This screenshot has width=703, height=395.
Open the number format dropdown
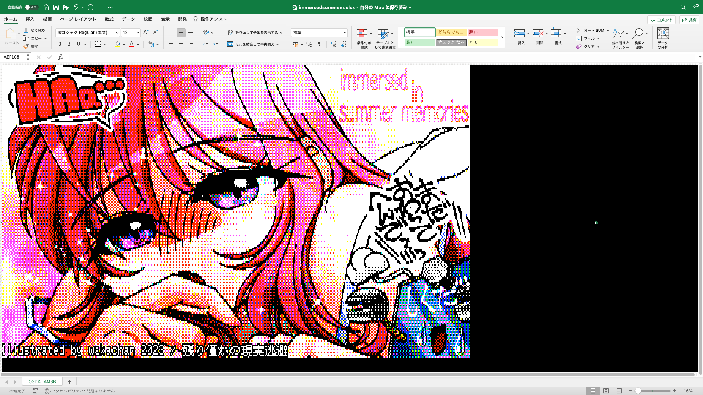(x=345, y=33)
